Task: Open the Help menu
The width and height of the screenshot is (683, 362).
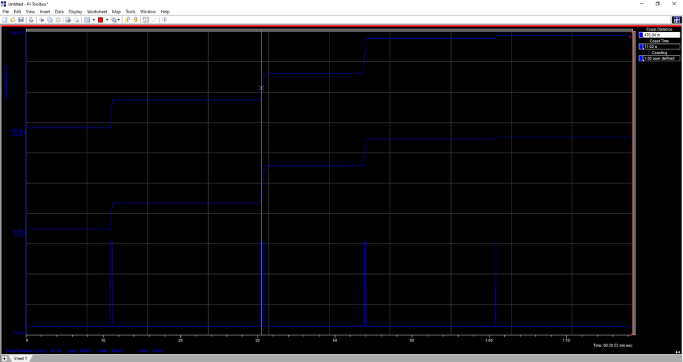Action: (x=165, y=12)
